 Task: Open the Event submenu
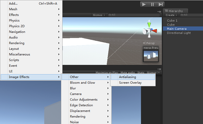31,66
